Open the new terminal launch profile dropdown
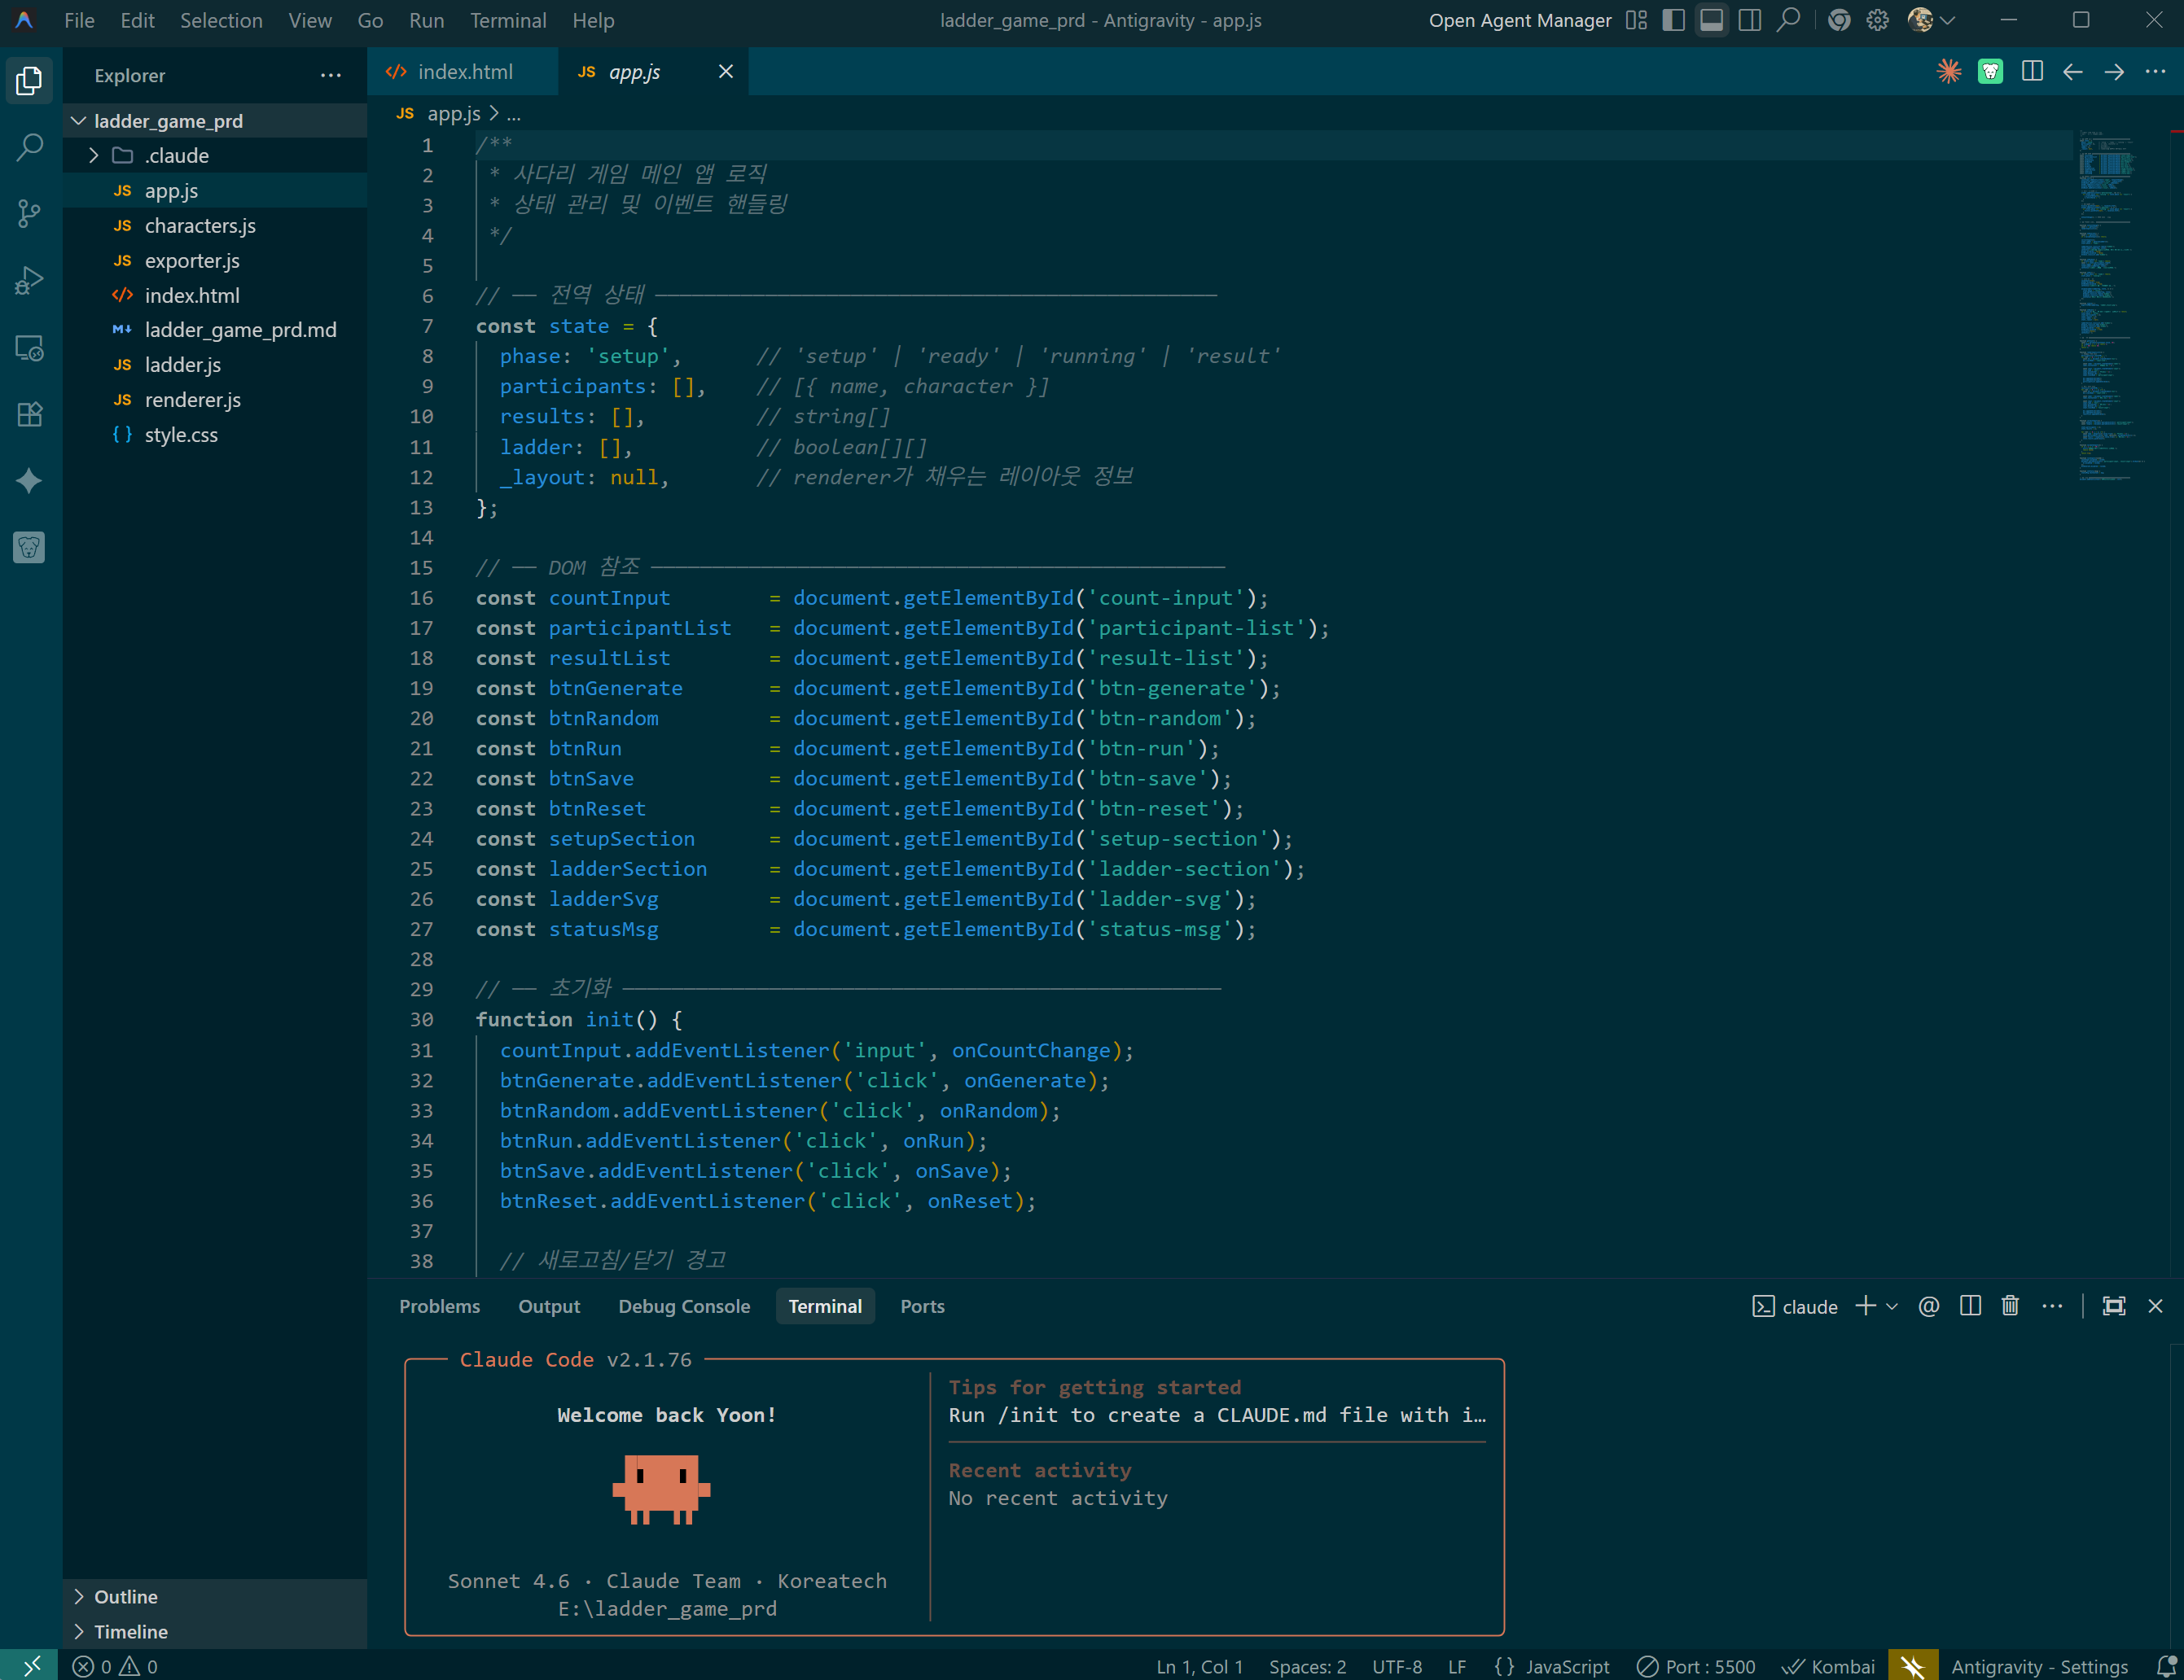2184x1680 pixels. click(1892, 1306)
